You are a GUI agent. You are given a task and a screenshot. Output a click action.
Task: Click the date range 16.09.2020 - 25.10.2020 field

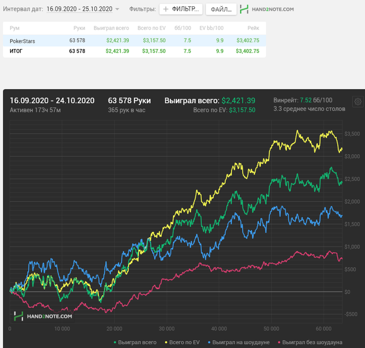[x=79, y=9]
